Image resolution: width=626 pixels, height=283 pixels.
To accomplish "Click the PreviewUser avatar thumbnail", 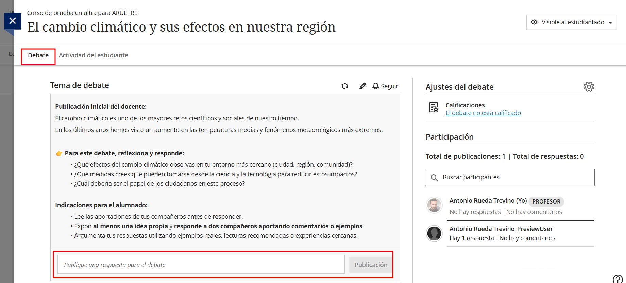I will (x=434, y=233).
